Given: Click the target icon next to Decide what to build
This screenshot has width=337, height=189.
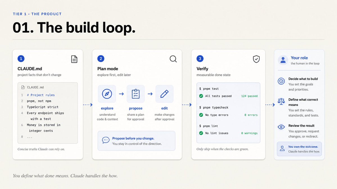Looking at the screenshot, I should coord(281,81).
